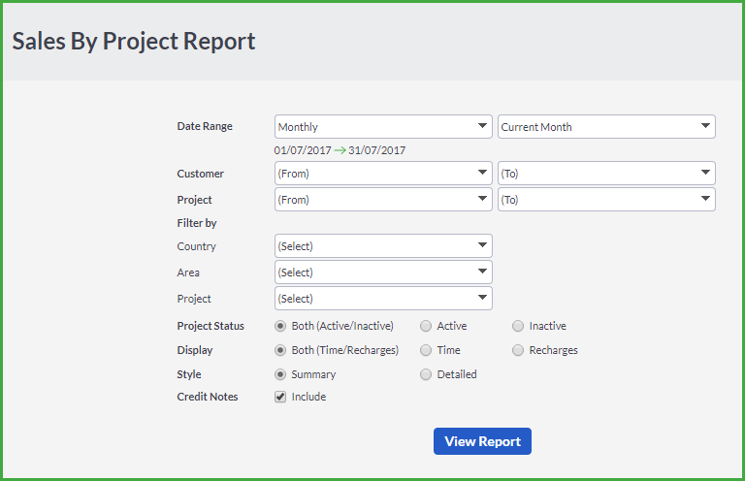Choose Recharges display option
The height and width of the screenshot is (481, 745).
(x=518, y=350)
